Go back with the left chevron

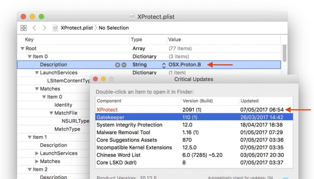34,28
